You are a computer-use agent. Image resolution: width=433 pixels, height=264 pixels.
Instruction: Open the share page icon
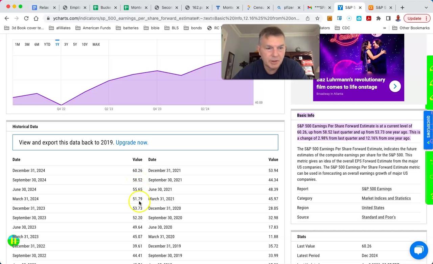[x=308, y=19]
